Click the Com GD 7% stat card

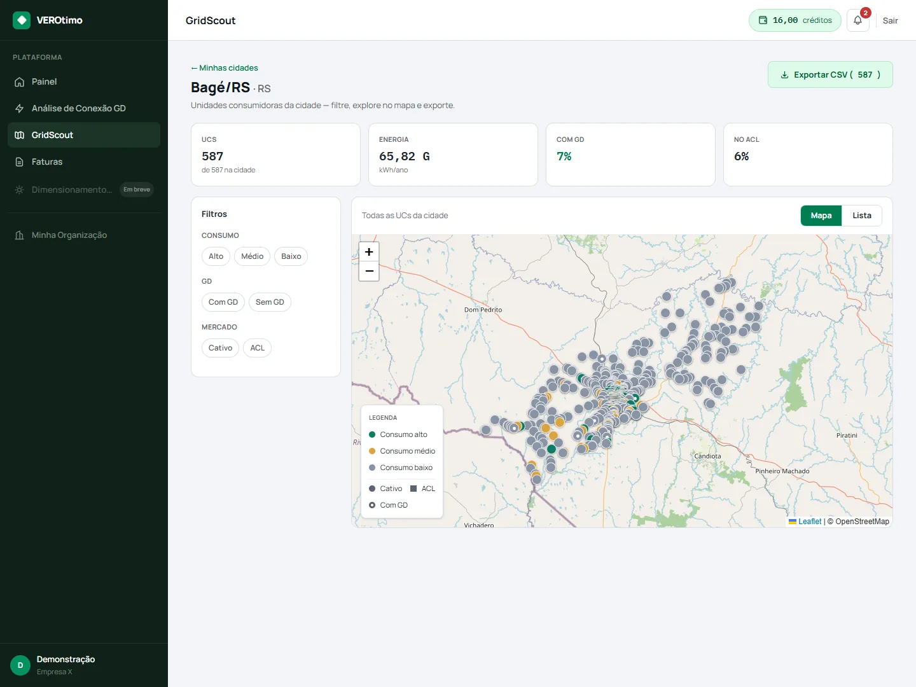630,155
